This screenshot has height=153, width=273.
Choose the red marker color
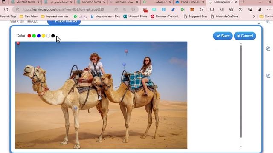point(29,36)
